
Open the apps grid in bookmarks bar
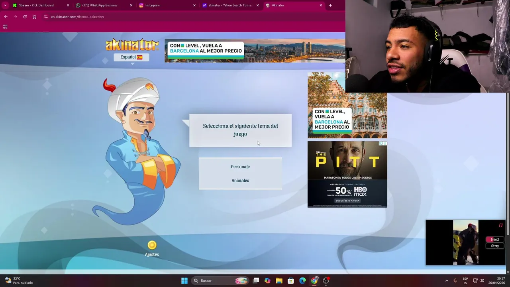[x=5, y=27]
